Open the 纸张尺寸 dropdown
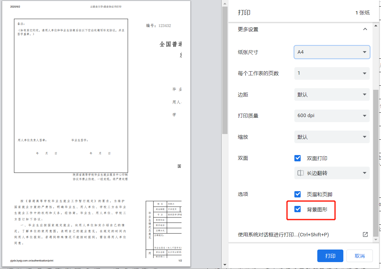Screen dimensions: 381x269 point(332,52)
